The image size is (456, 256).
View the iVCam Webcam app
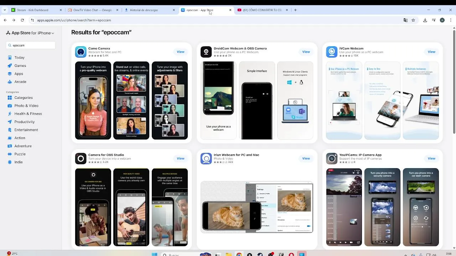431,52
